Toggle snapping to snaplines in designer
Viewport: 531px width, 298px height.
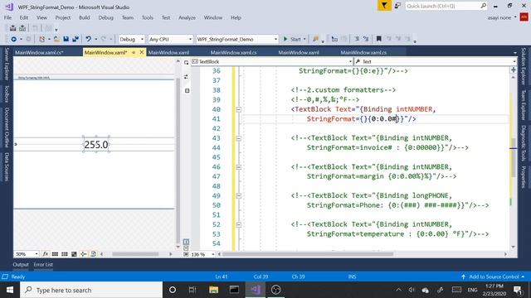point(83,254)
